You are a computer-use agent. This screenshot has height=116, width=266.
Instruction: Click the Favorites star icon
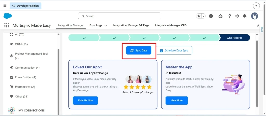click(199, 16)
